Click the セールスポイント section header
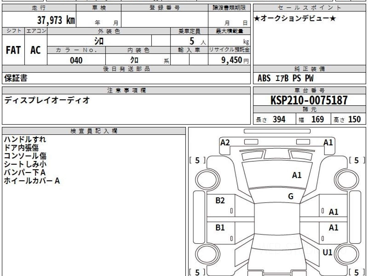Image resolution: width=368 pixels, height=276 pixels. tap(310, 8)
